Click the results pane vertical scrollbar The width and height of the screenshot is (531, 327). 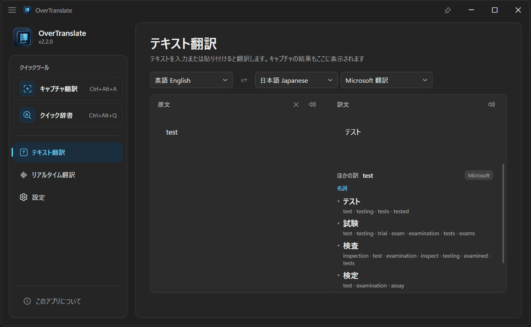503,213
